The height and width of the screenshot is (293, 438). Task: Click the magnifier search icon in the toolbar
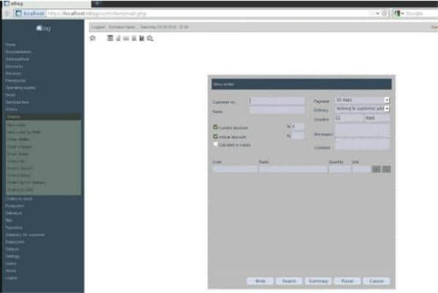click(x=150, y=38)
